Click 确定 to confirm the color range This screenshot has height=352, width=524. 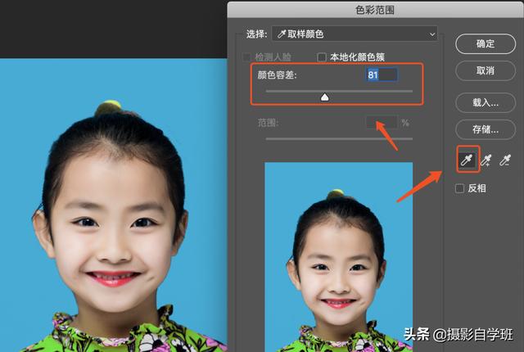point(486,43)
